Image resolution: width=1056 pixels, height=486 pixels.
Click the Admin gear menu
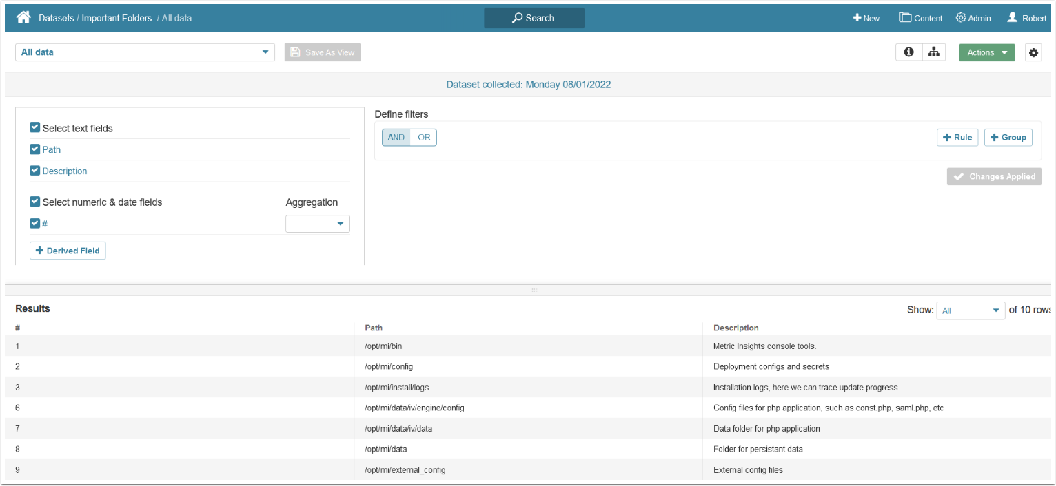point(973,18)
